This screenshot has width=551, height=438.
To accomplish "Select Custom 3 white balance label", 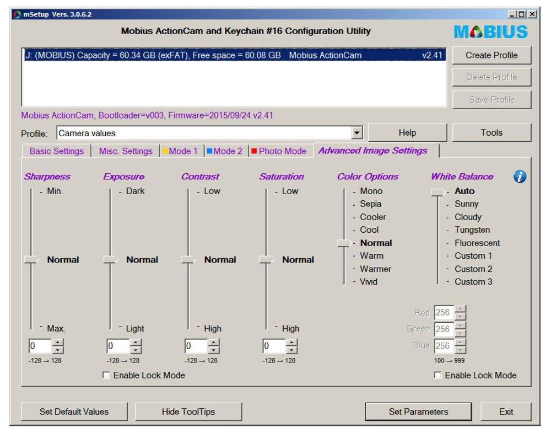I will pos(473,281).
